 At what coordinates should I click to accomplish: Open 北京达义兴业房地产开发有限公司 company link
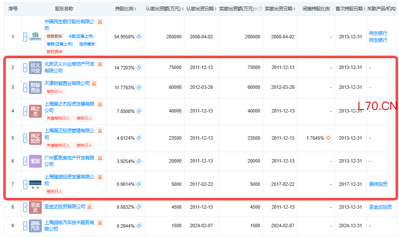(69, 67)
